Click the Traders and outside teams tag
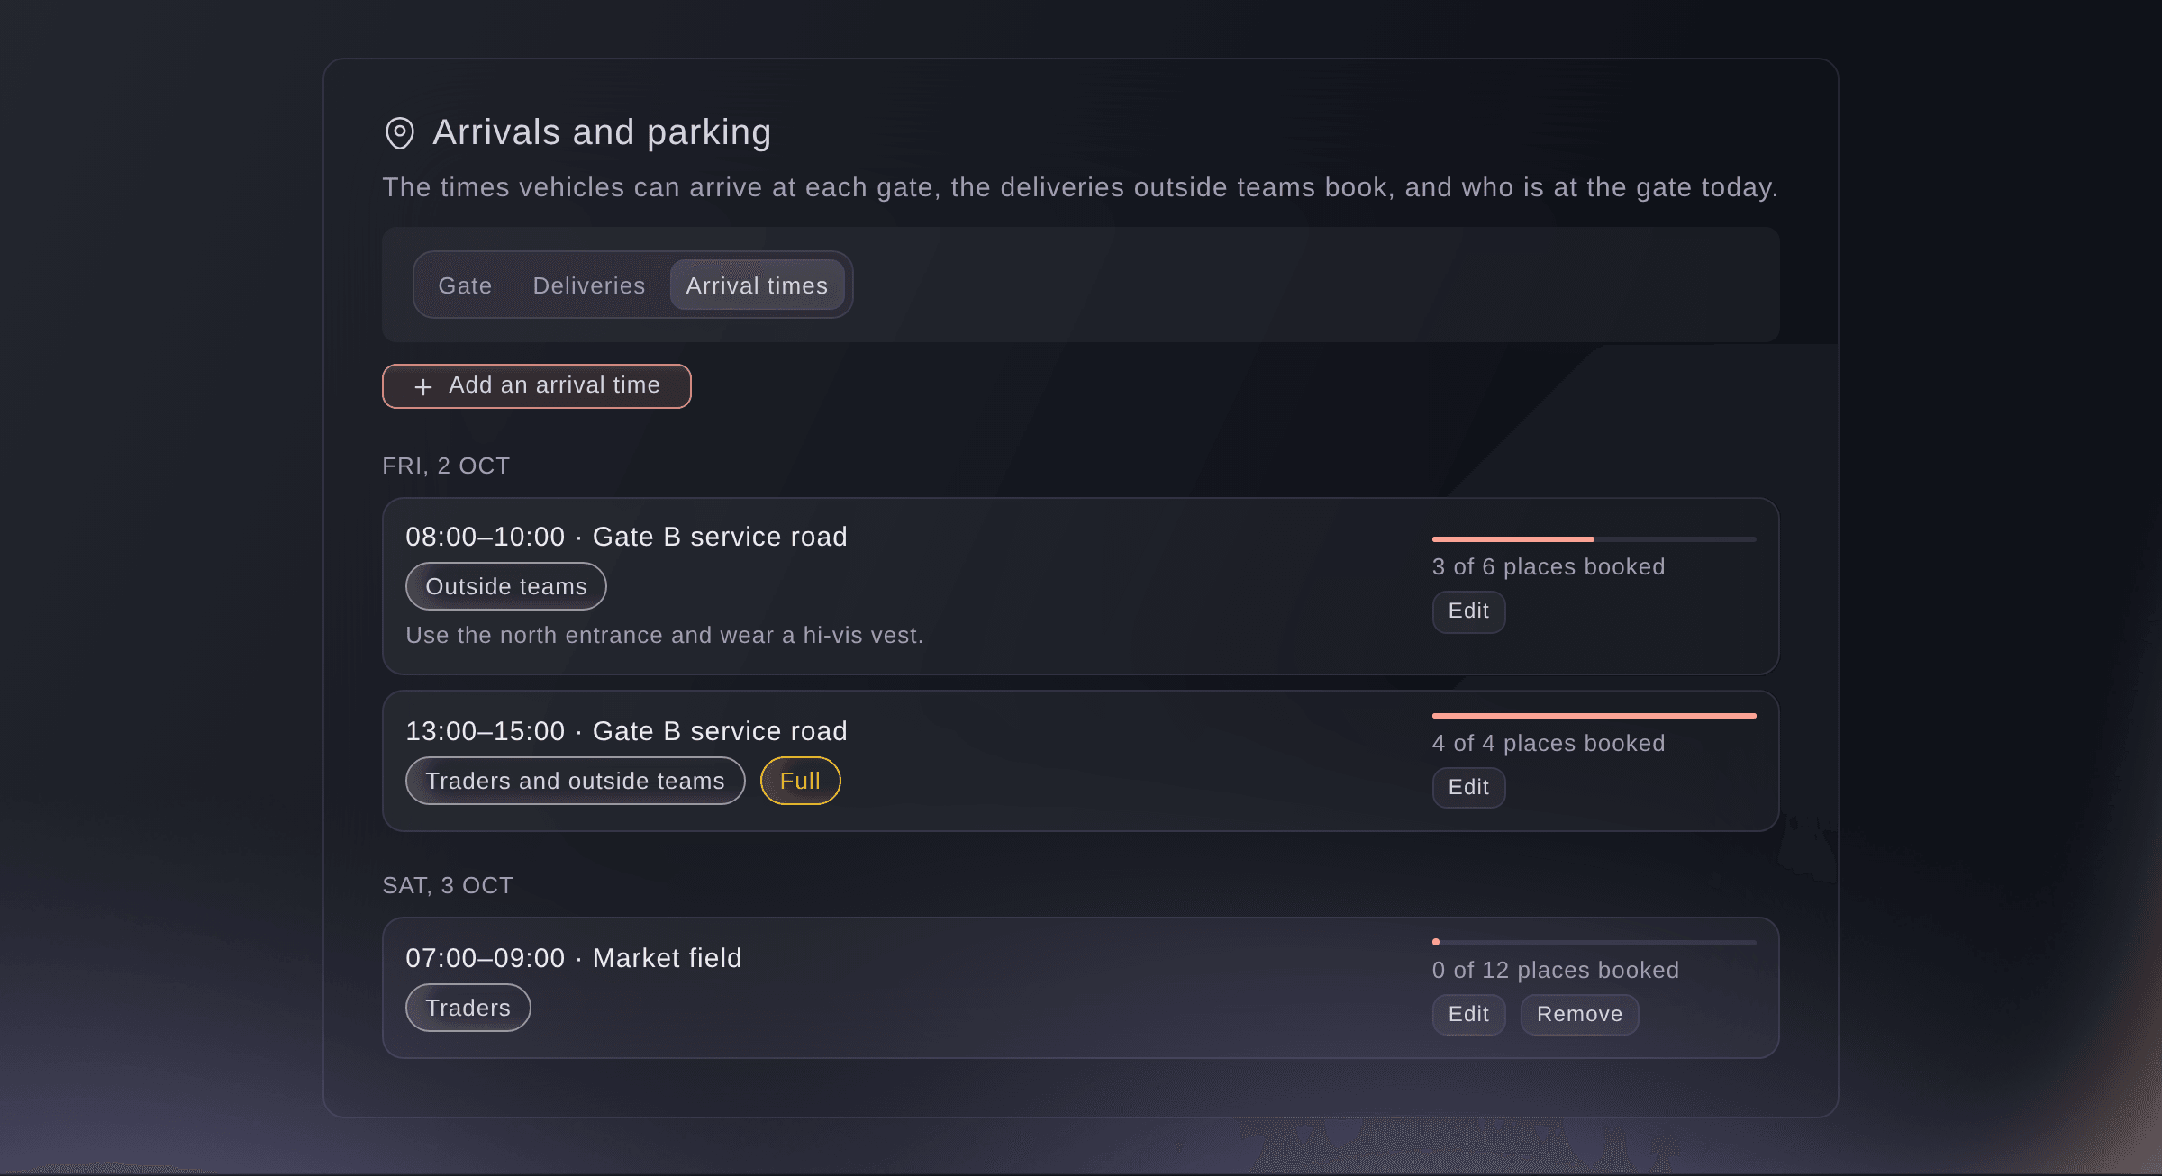 (x=575, y=781)
